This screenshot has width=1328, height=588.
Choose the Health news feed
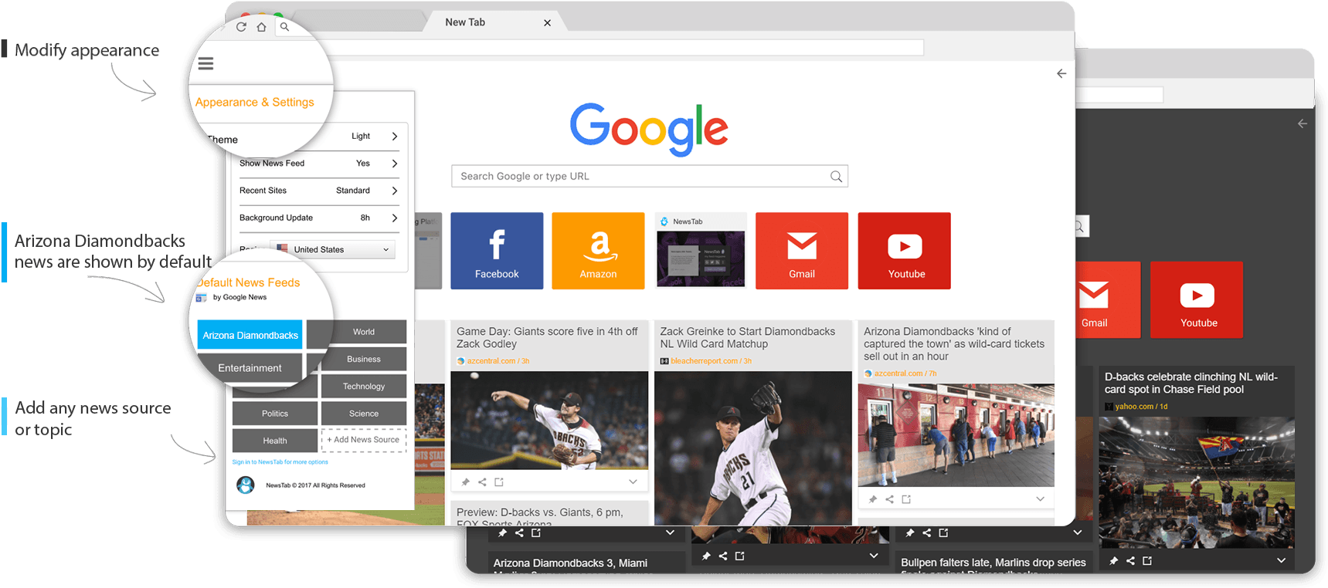pos(275,441)
